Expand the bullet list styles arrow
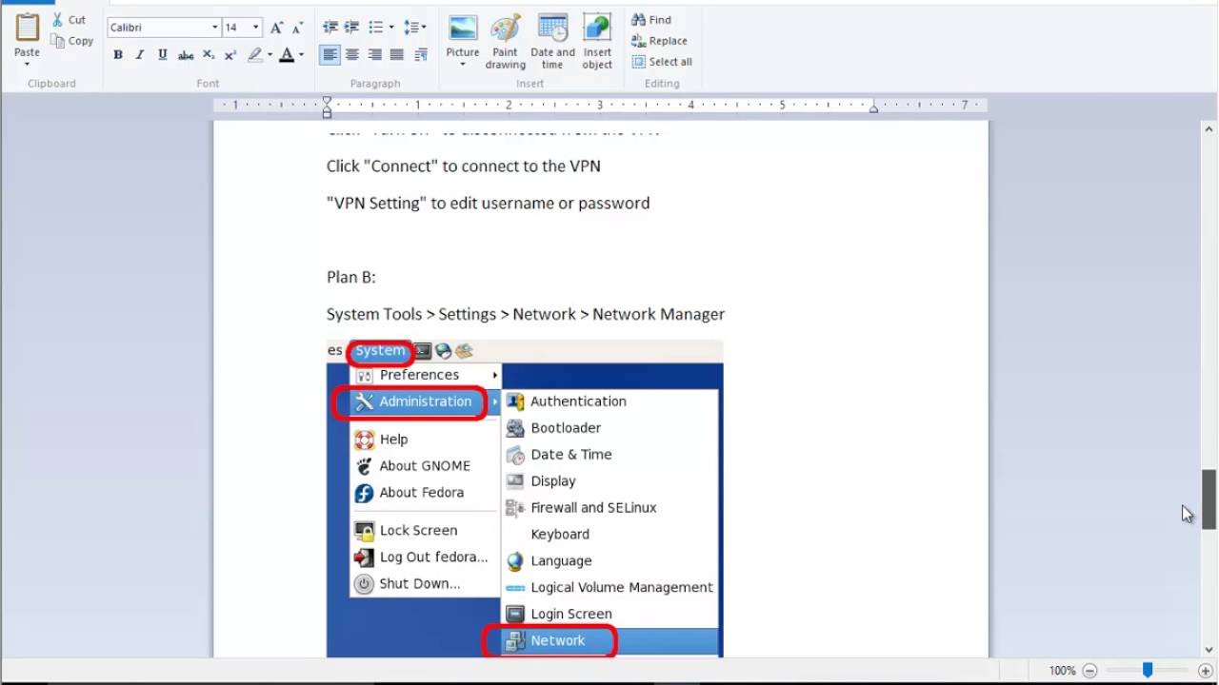Screen dimensions: 1219x685 point(390,28)
